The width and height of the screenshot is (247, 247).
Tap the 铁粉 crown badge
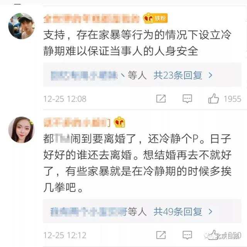pos(155,18)
